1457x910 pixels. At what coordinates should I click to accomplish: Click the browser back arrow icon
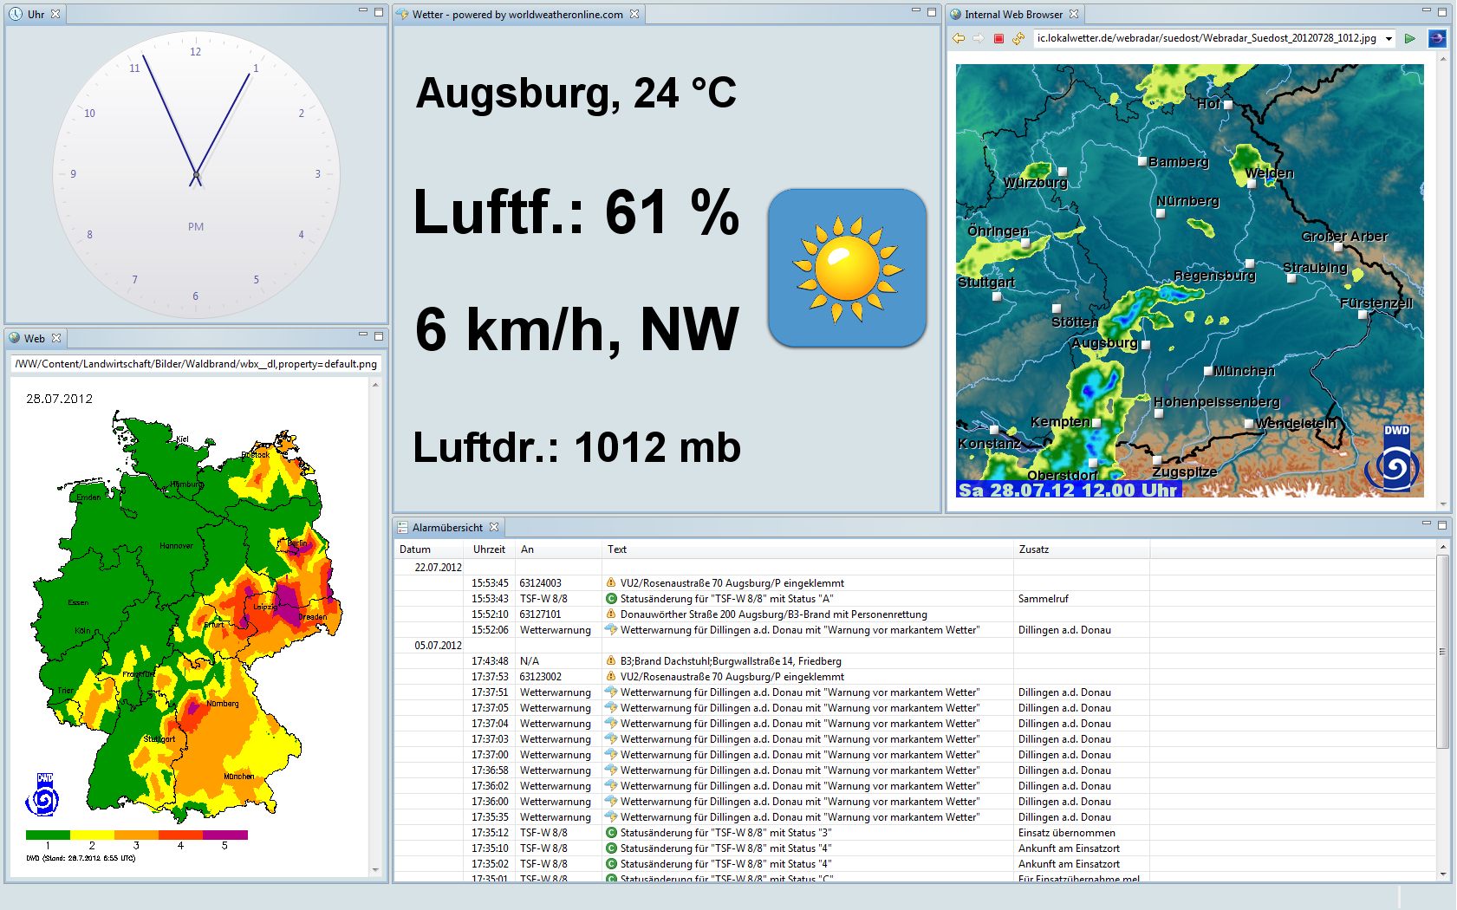[958, 38]
